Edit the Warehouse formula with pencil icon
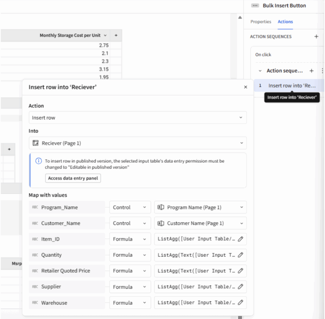This screenshot has height=319, width=325. [x=240, y=302]
